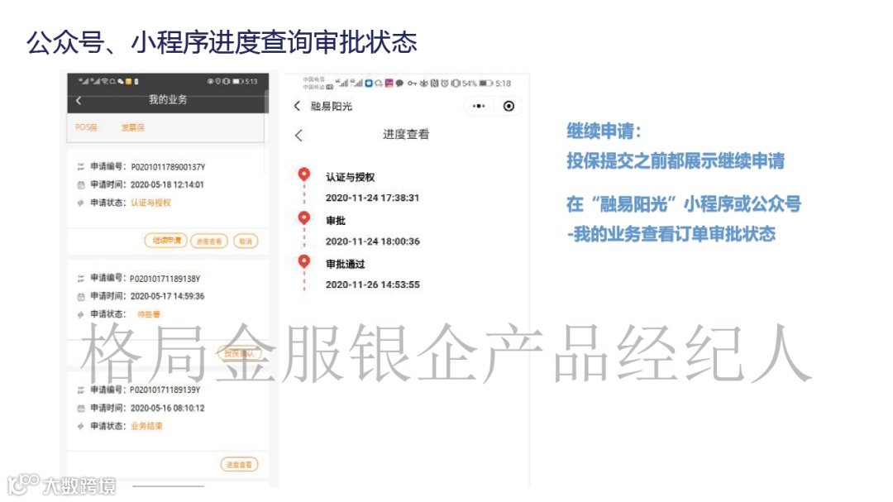Click 进度查看 on order P020101178900137Y
The height and width of the screenshot is (502, 893).
pos(209,241)
